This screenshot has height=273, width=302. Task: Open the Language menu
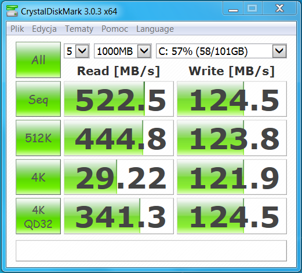pos(155,29)
